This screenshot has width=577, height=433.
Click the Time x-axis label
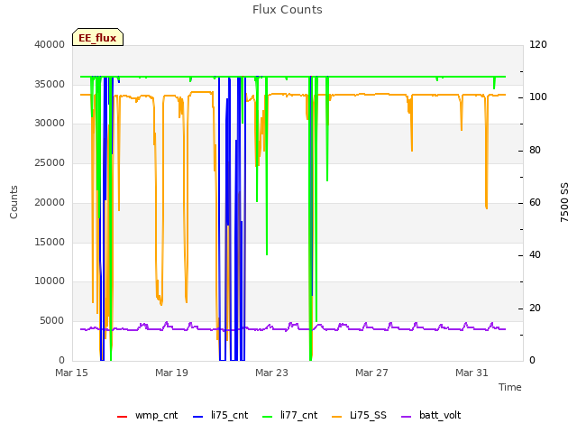click(510, 387)
